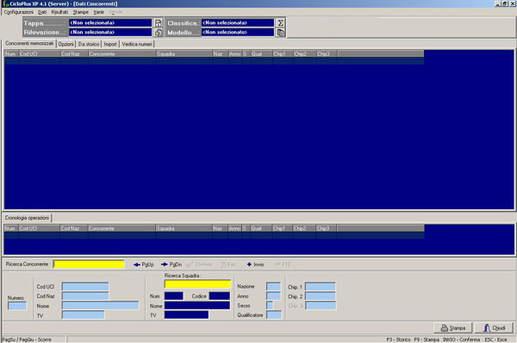Click the Qualificatore input field
517x343 pixels.
click(274, 315)
